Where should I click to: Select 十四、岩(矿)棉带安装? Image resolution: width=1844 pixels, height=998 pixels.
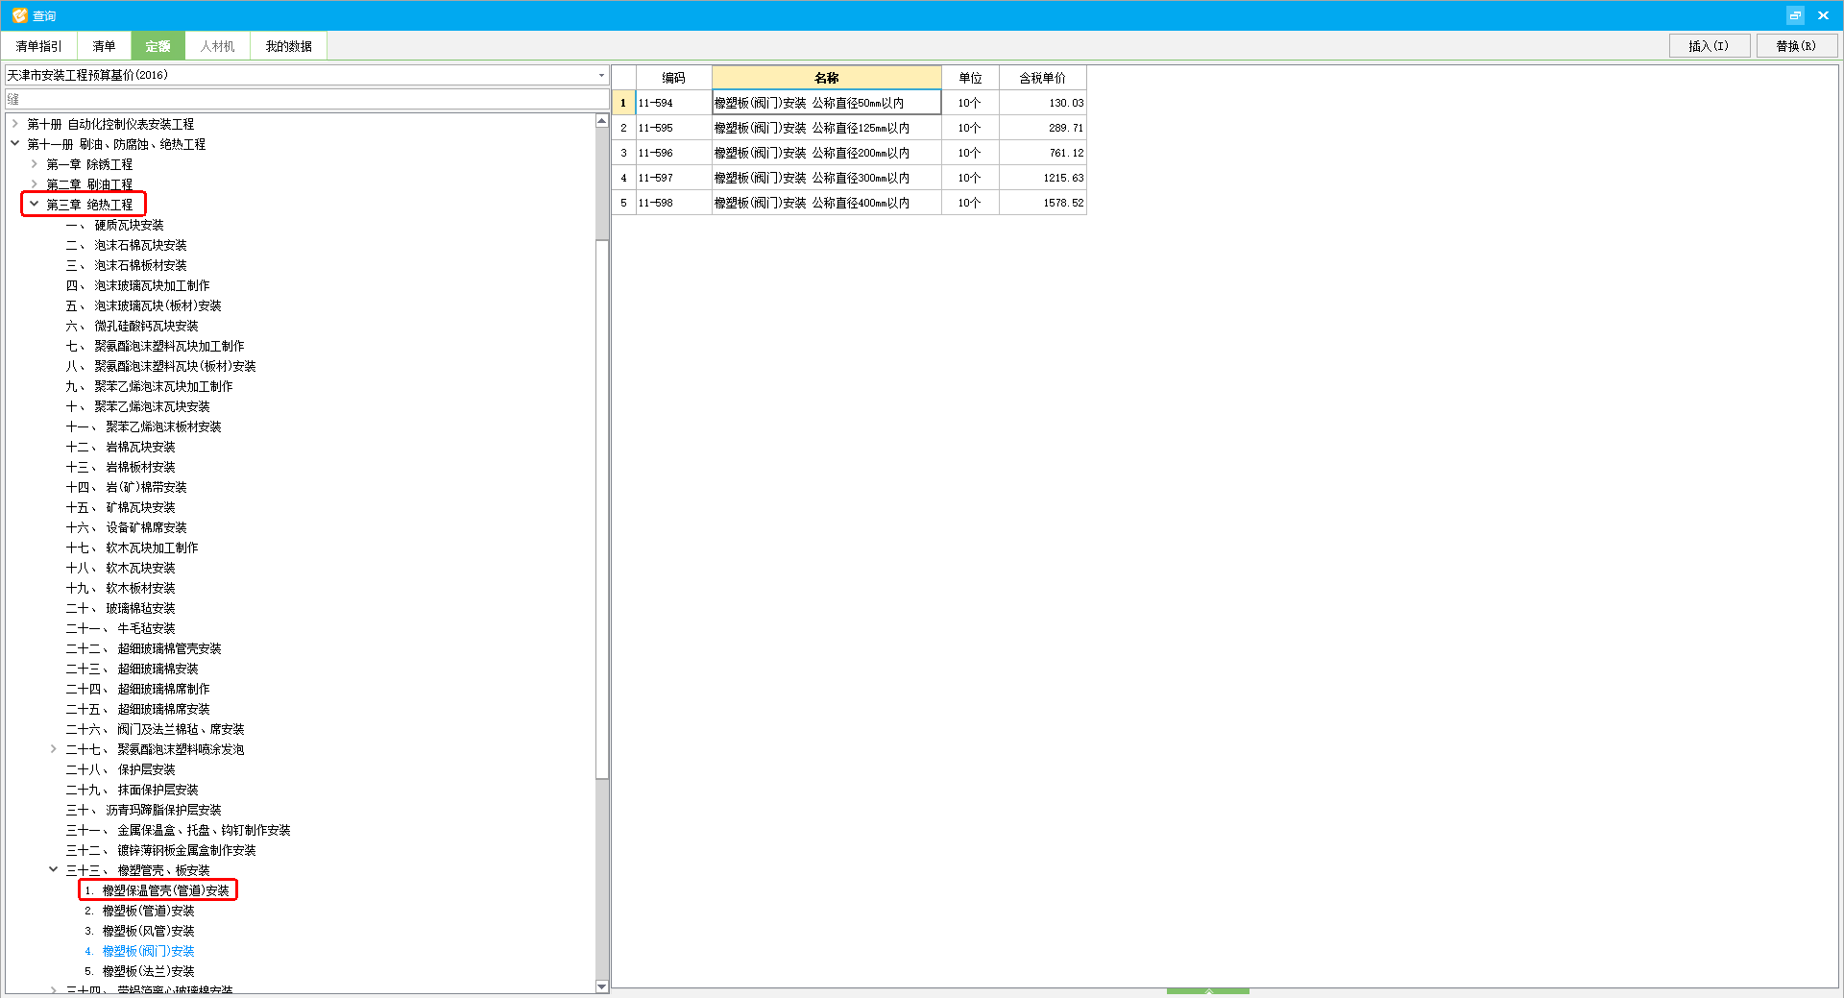coord(127,487)
